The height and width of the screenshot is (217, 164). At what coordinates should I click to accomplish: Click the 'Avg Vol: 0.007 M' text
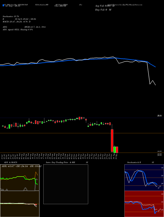point(105,6)
